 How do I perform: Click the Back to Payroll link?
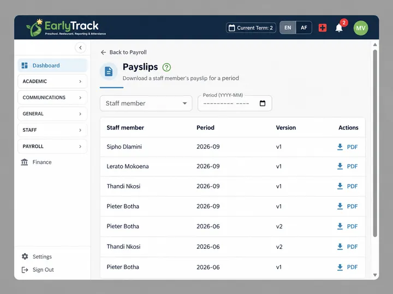[123, 52]
